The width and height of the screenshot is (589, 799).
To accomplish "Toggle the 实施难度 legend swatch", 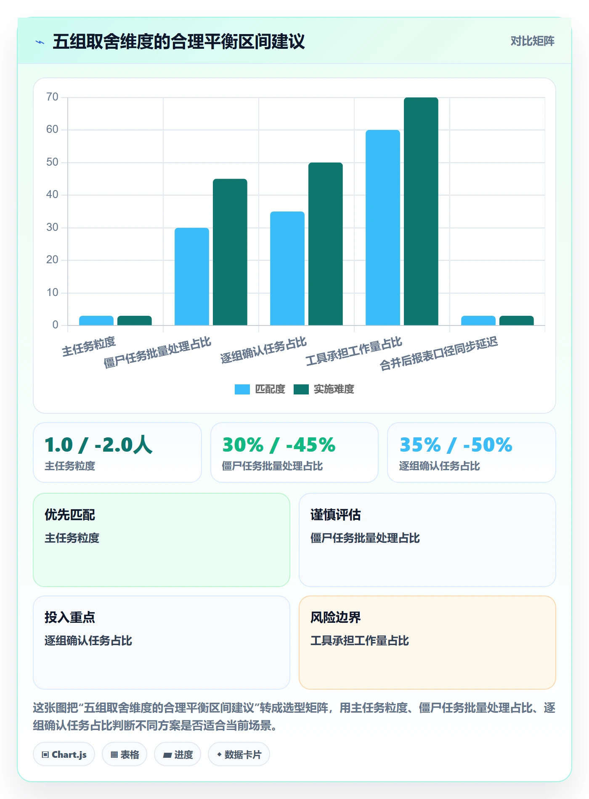I will click(301, 389).
